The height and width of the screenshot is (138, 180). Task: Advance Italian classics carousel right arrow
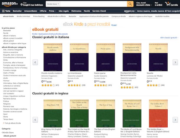pos(175,62)
